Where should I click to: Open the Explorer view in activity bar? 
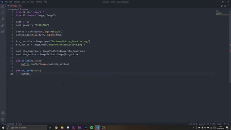pyautogui.click(x=3, y=6)
